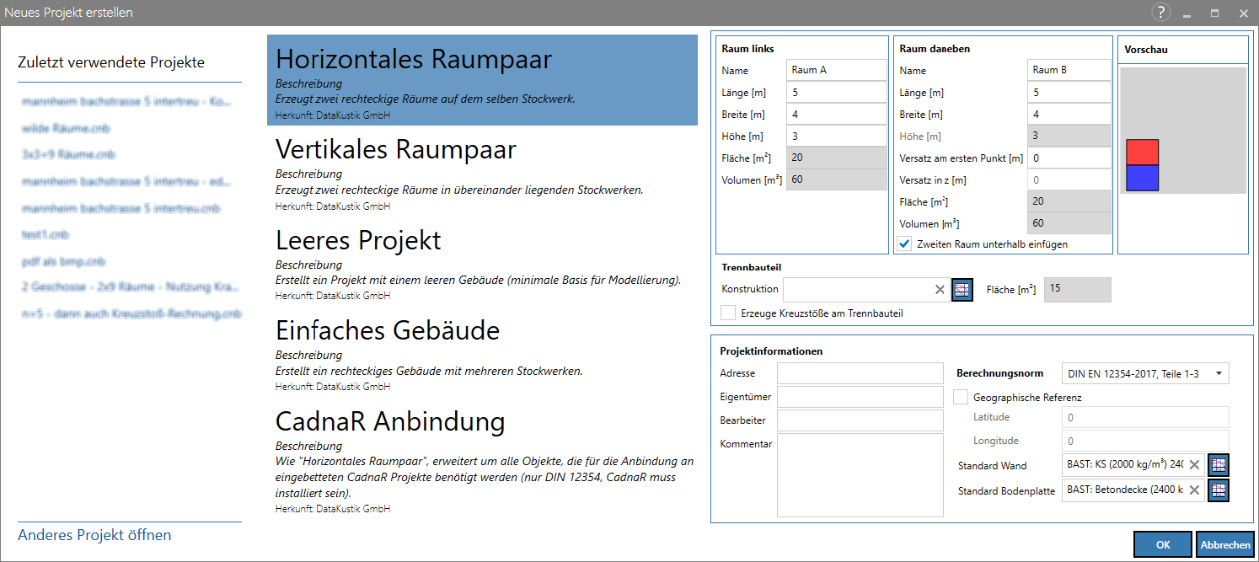Open recent project 2 Geschosse - 2x9 Räume

tap(131, 287)
